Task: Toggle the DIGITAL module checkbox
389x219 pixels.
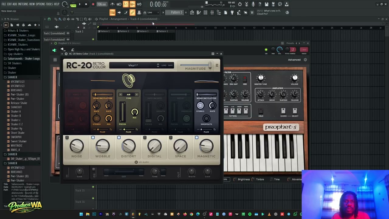Action: [x=145, y=138]
